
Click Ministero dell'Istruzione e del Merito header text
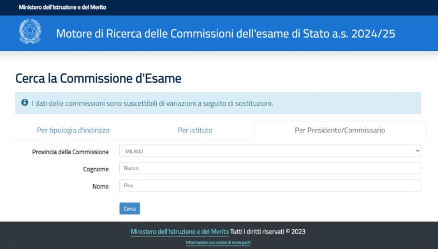pos(62,7)
